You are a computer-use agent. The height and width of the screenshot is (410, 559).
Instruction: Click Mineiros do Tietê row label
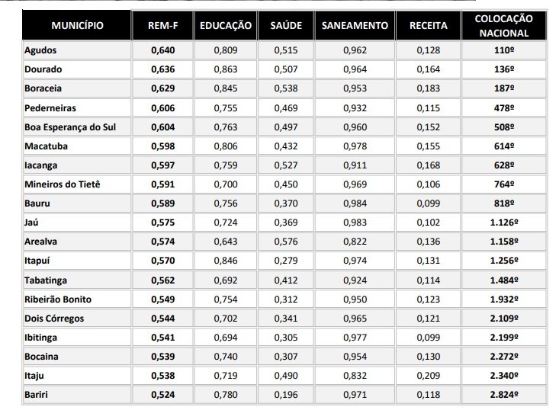pyautogui.click(x=63, y=184)
